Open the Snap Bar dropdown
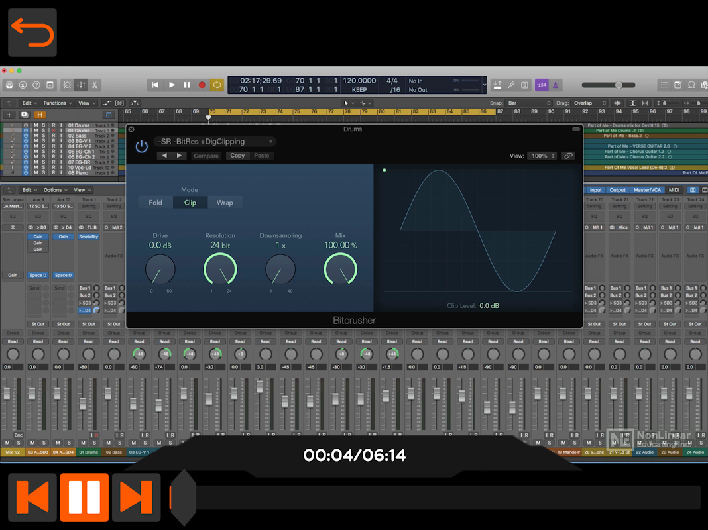 (529, 103)
